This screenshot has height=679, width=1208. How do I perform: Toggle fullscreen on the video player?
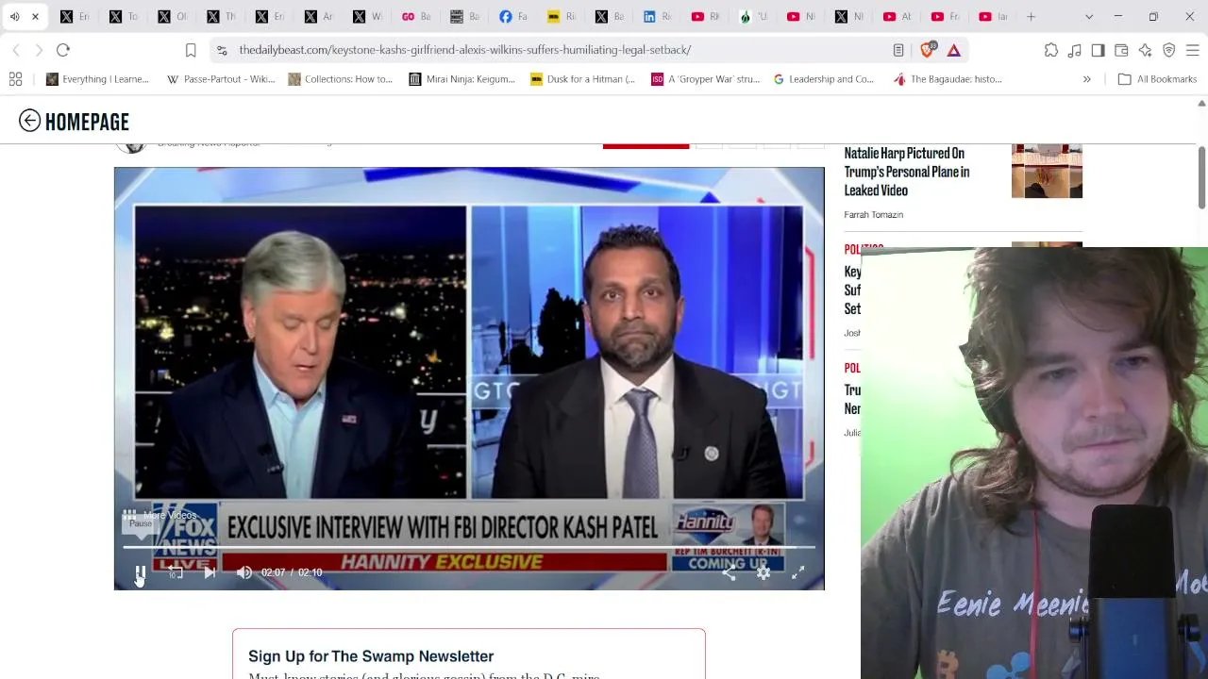pos(798,572)
